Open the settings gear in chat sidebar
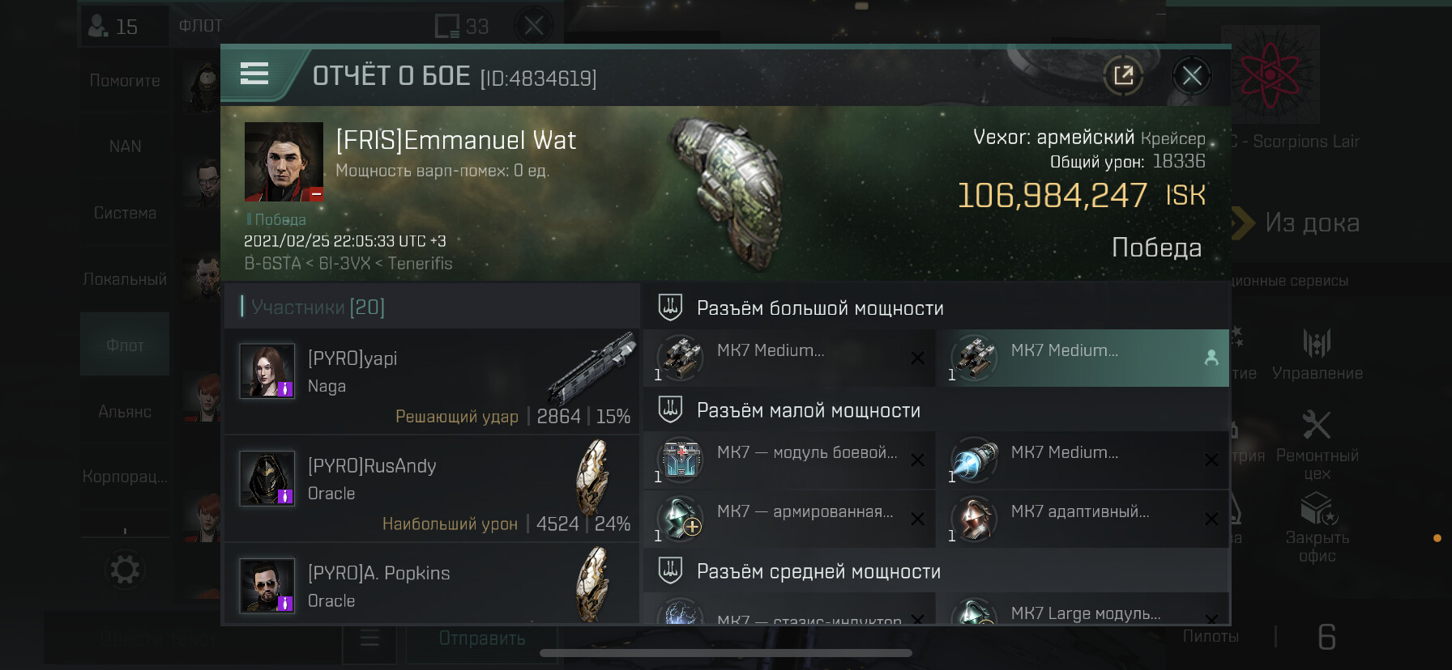 click(x=125, y=570)
